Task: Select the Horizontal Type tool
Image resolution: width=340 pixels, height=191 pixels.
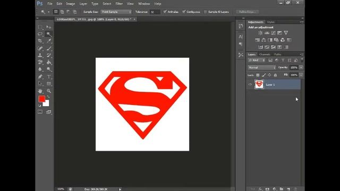Action: tap(49, 76)
